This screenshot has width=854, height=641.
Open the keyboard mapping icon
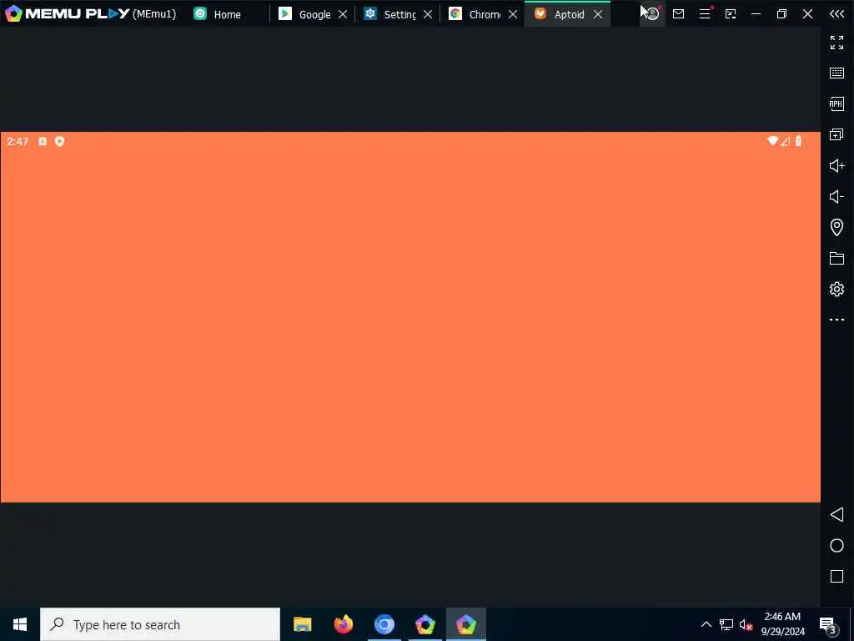pyautogui.click(x=837, y=73)
